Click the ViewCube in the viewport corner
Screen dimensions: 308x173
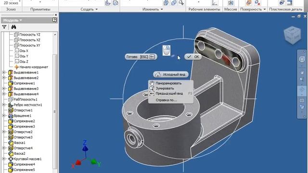coord(292,35)
